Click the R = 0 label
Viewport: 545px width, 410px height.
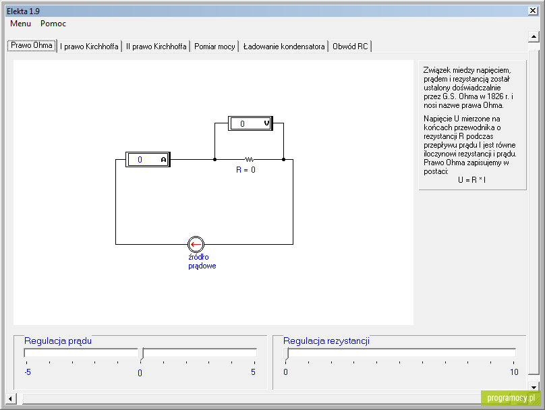coord(246,169)
